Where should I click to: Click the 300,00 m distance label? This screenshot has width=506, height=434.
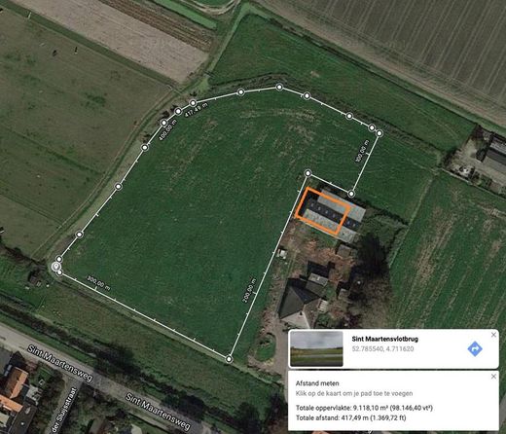[98, 283]
